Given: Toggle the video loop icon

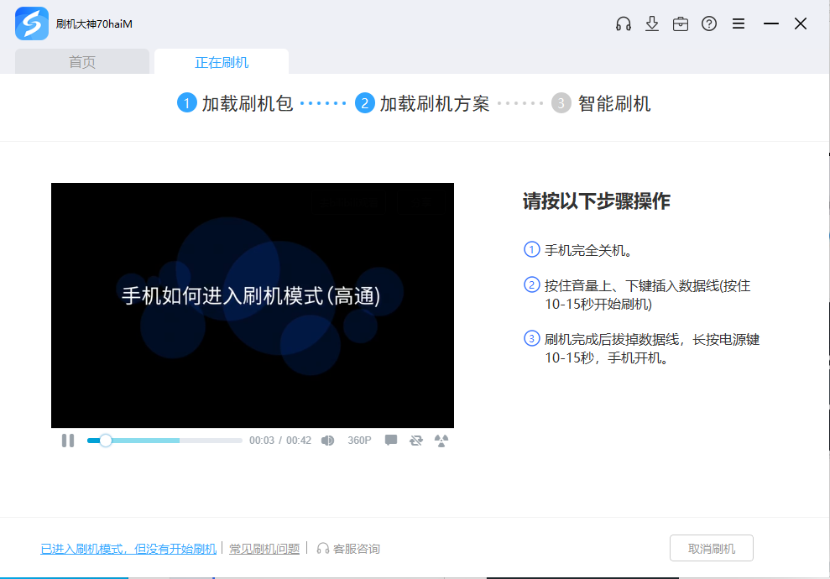Looking at the screenshot, I should (x=416, y=441).
